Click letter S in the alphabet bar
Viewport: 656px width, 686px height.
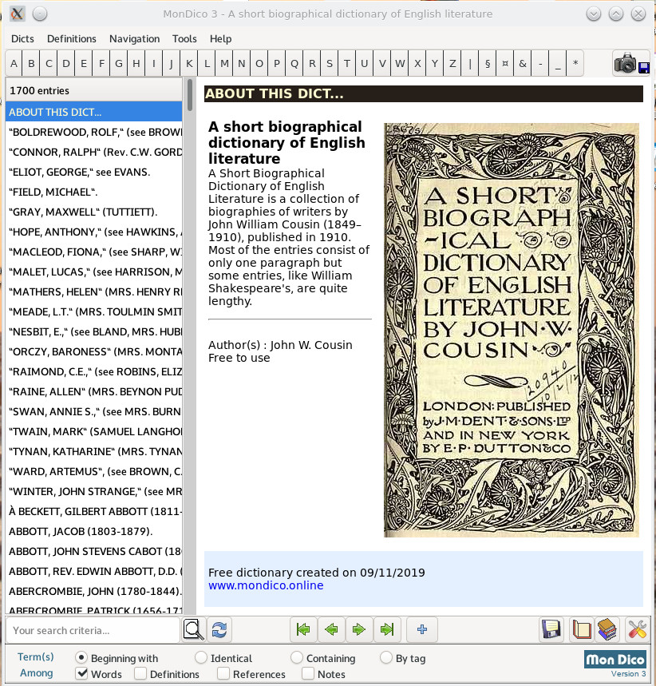(330, 63)
